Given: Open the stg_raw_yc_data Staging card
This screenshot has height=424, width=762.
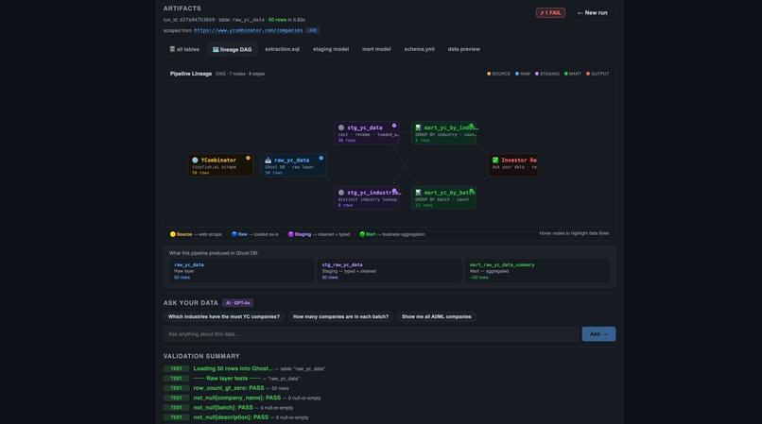Looking at the screenshot, I should click(390, 271).
